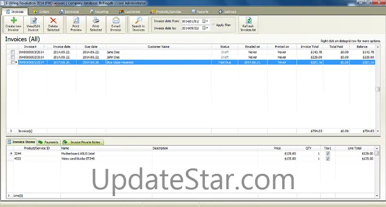Open Print Preview
Screen dimensions: 386x207
click(76, 25)
